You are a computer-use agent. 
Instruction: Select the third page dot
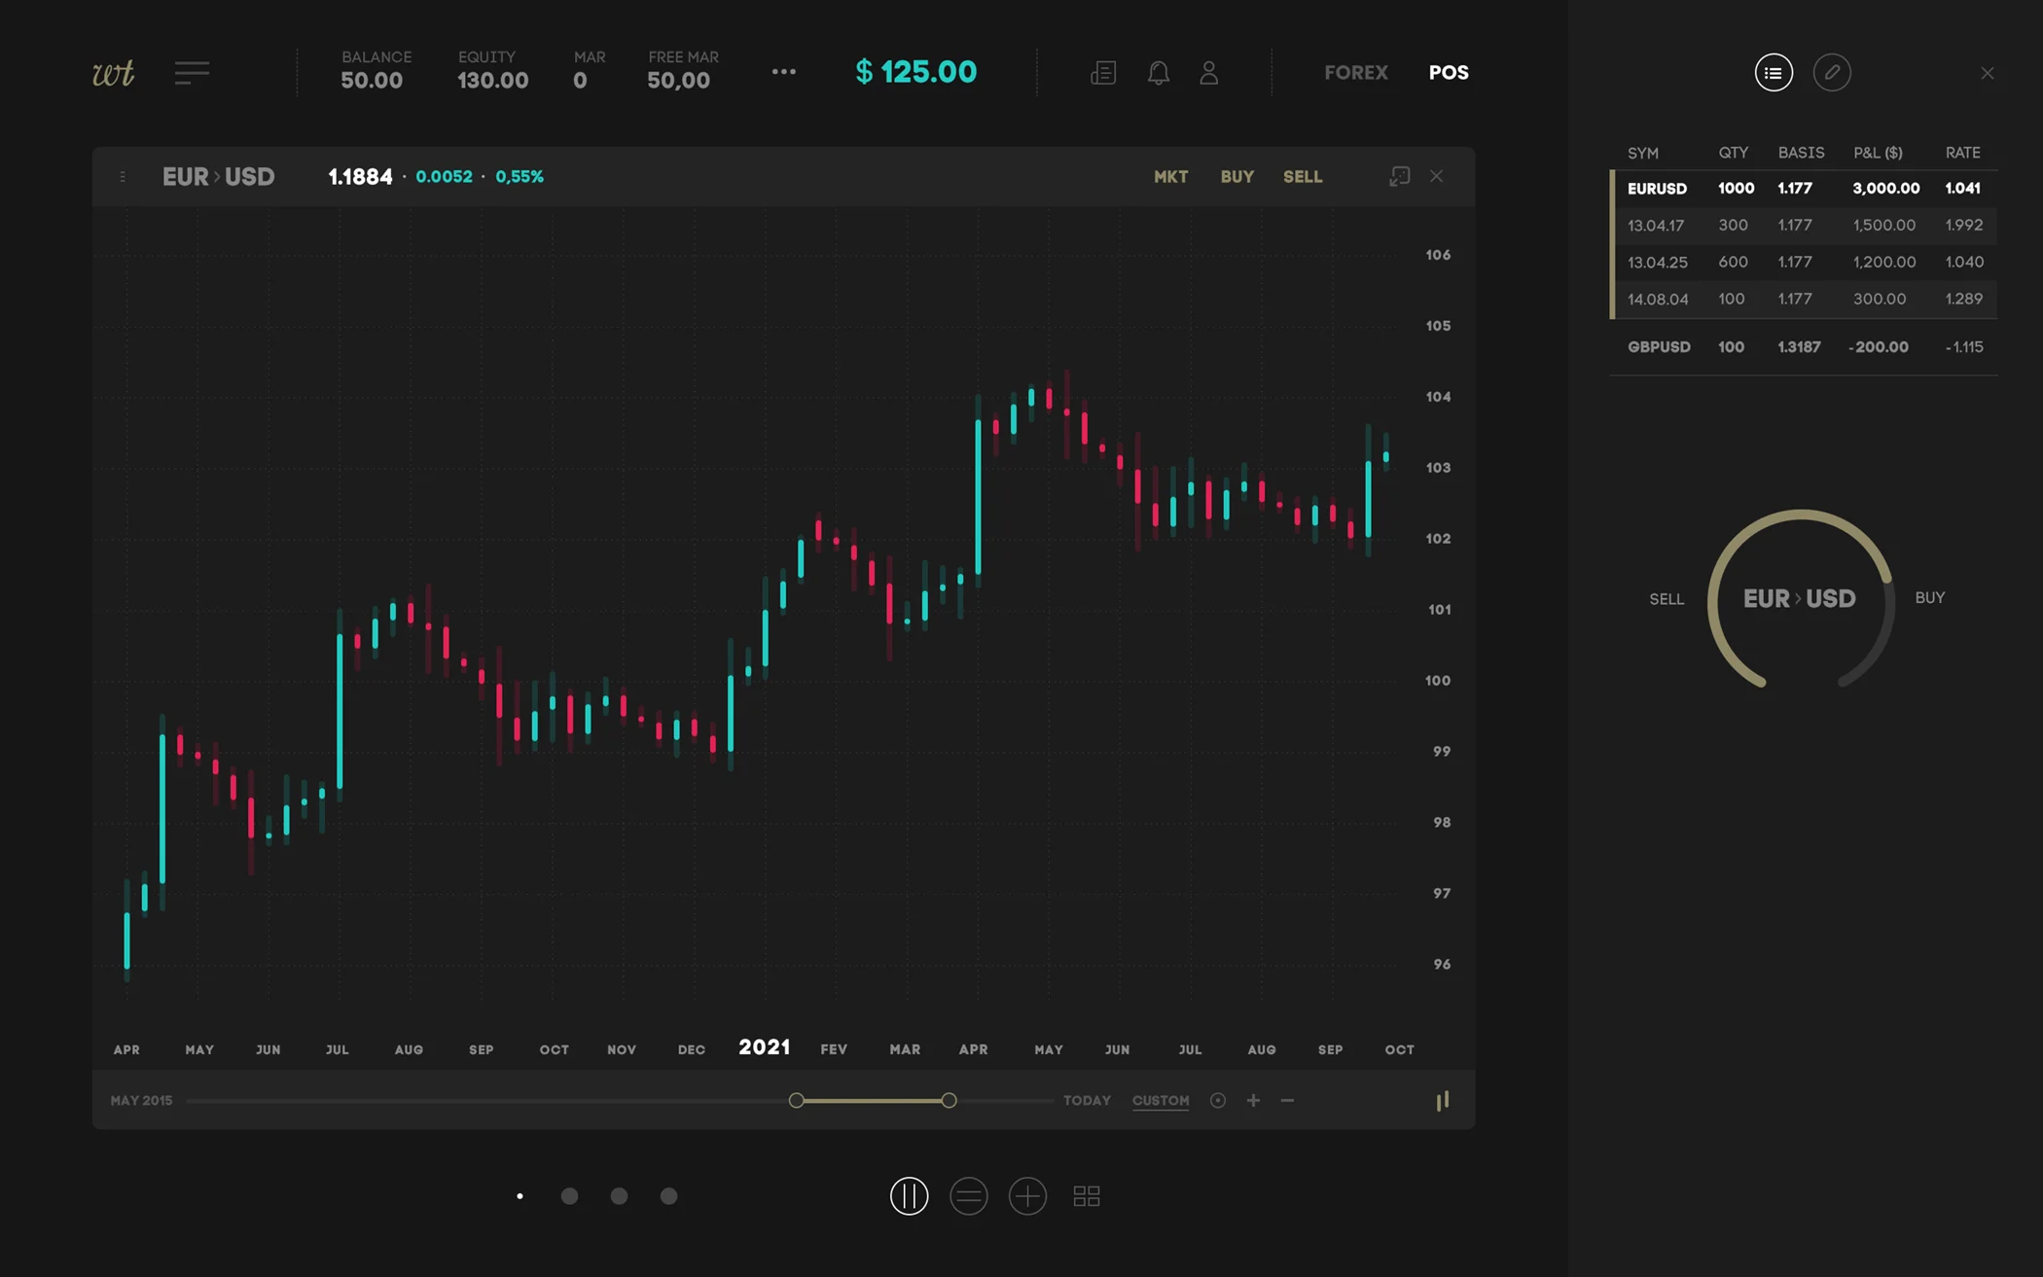619,1196
